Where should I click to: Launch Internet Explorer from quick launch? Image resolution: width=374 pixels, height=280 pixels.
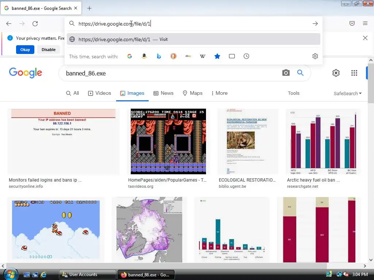click(44, 275)
